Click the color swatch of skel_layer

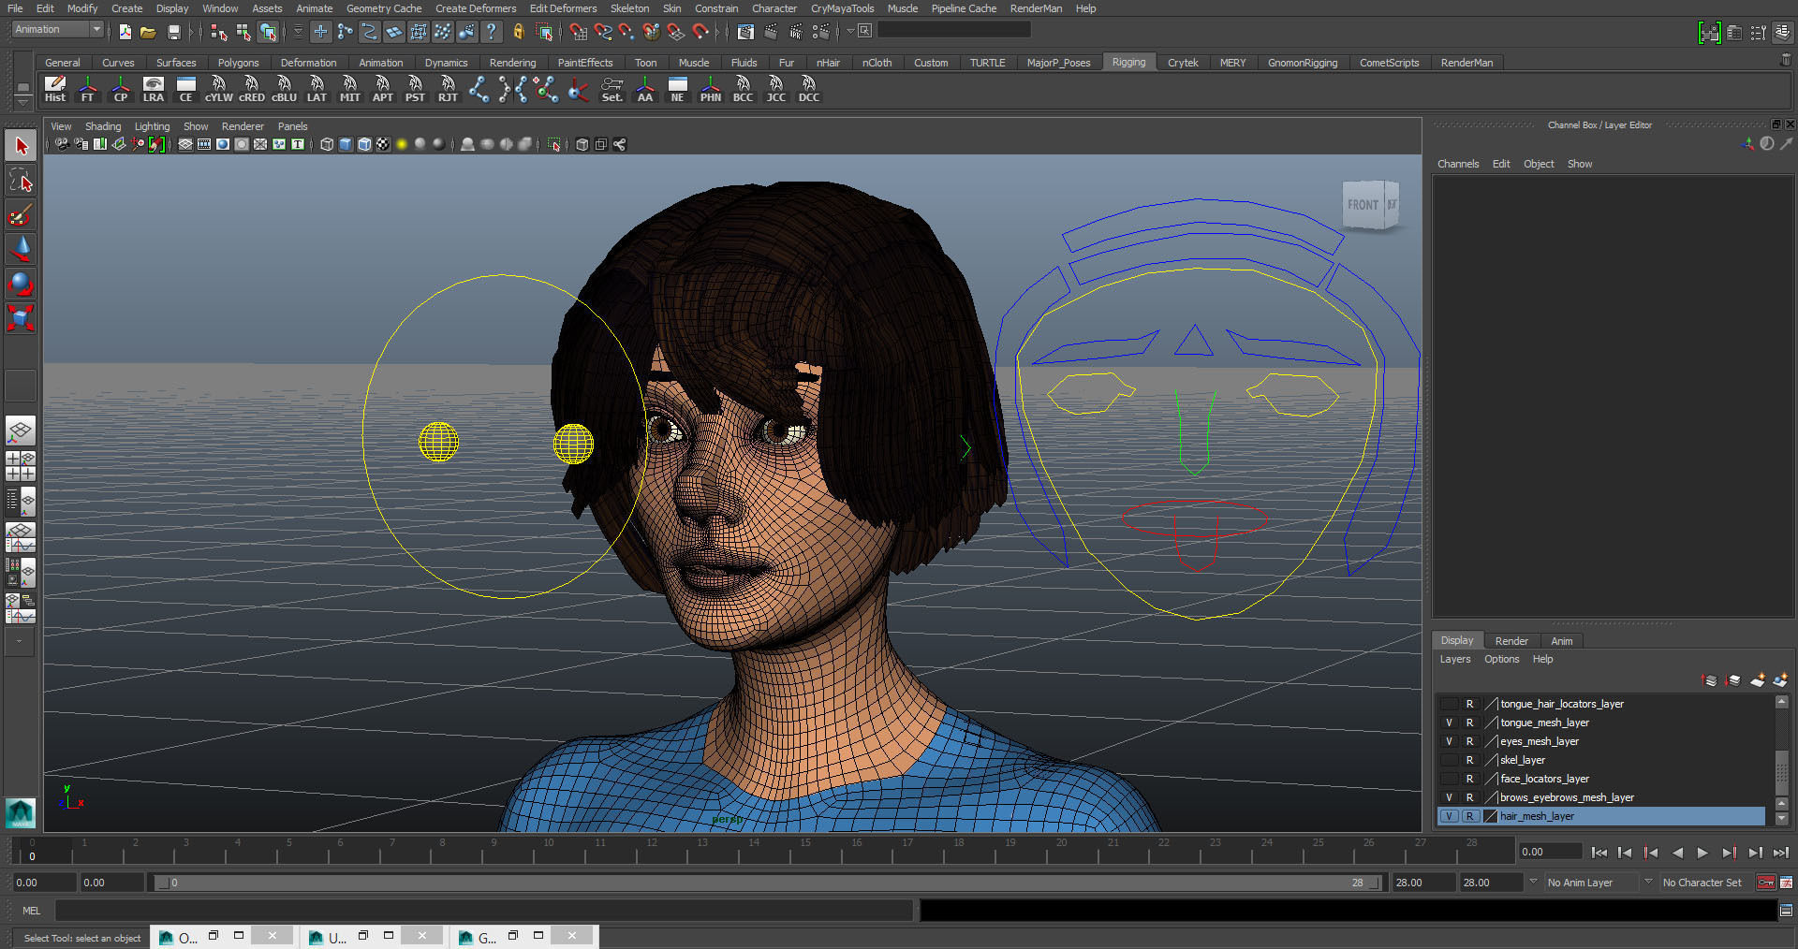coord(1490,760)
